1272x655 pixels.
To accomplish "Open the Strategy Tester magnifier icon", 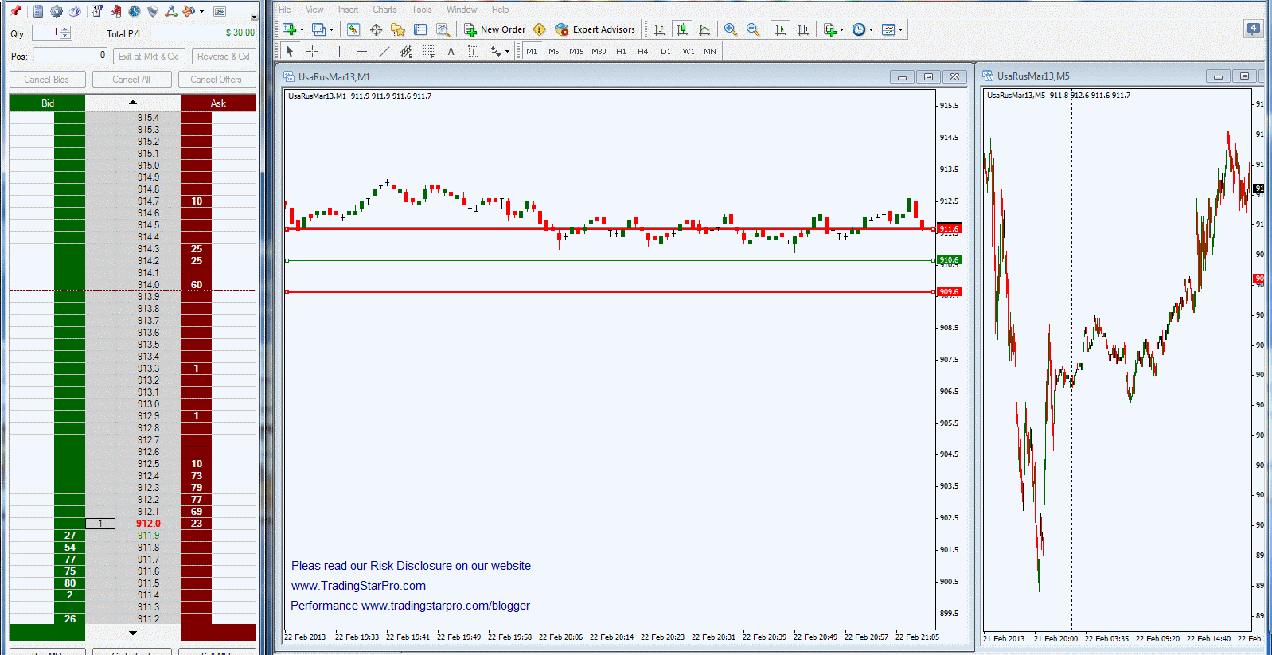I will (443, 29).
